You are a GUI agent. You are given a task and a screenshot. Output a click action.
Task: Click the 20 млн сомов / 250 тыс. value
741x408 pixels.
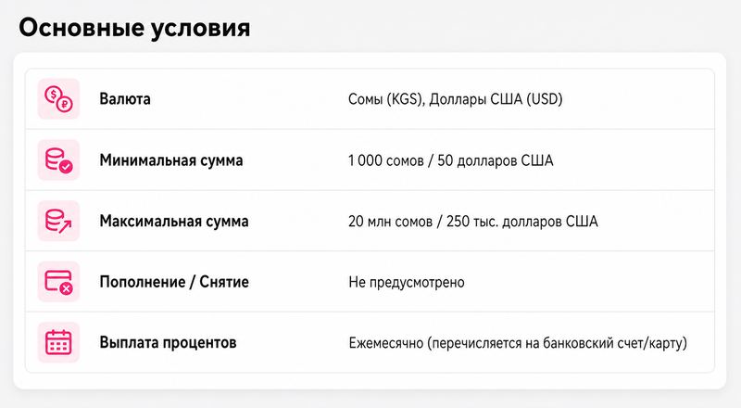click(x=473, y=221)
